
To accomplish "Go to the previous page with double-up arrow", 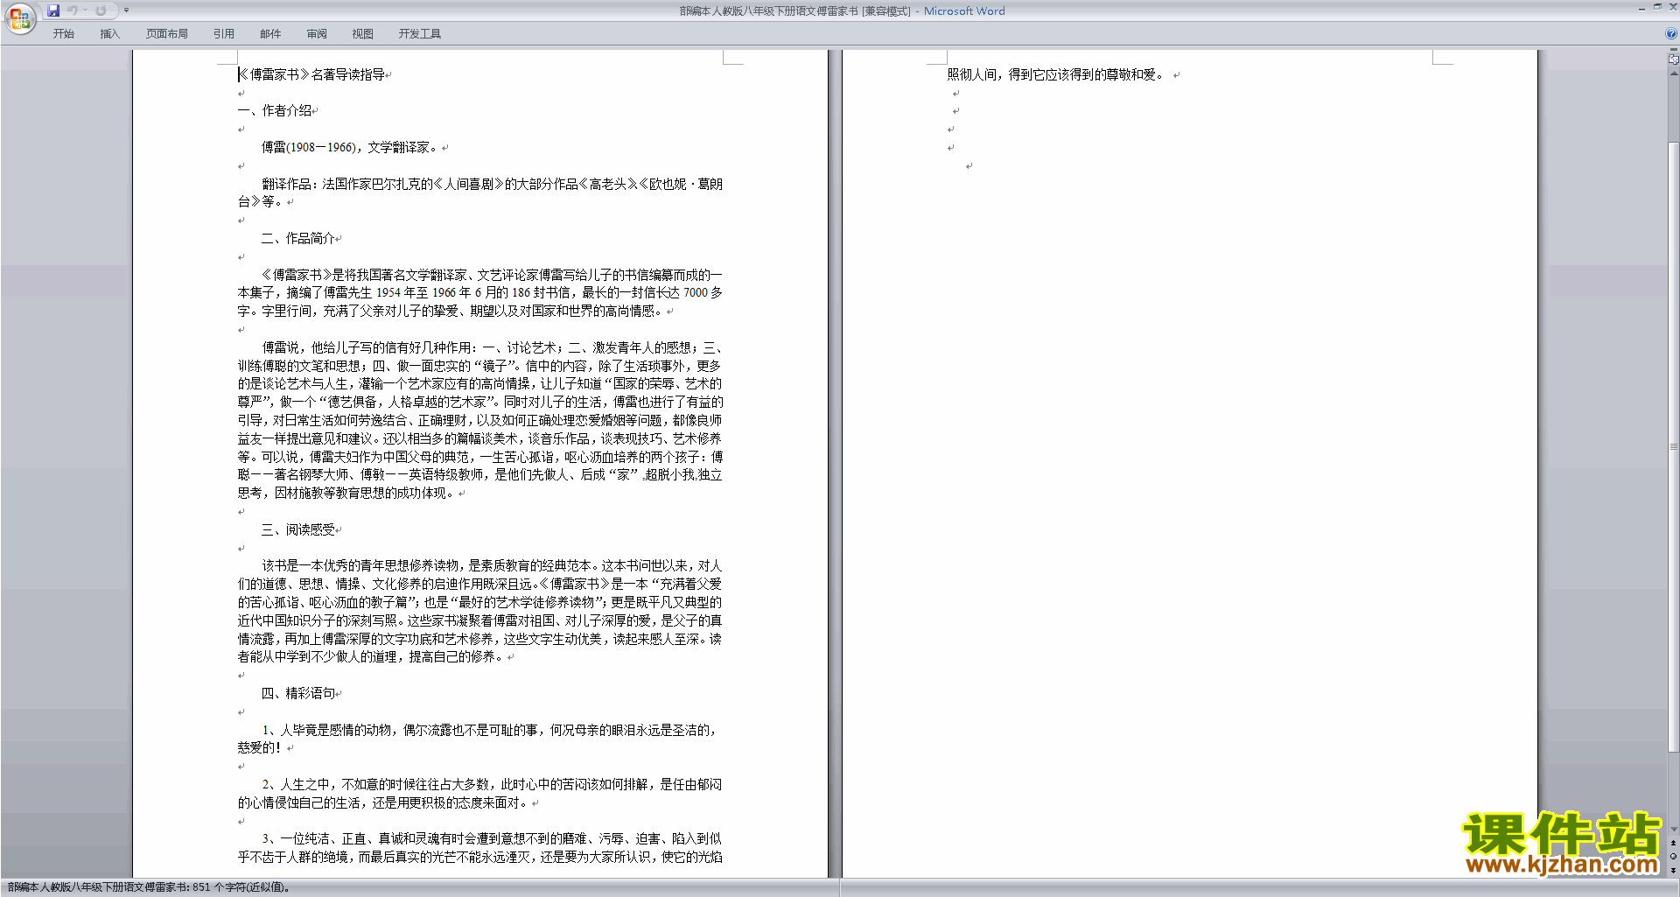I will click(1673, 843).
